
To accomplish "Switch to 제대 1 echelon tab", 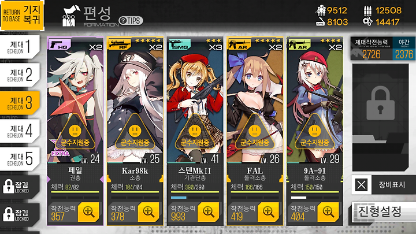I will coord(20,47).
